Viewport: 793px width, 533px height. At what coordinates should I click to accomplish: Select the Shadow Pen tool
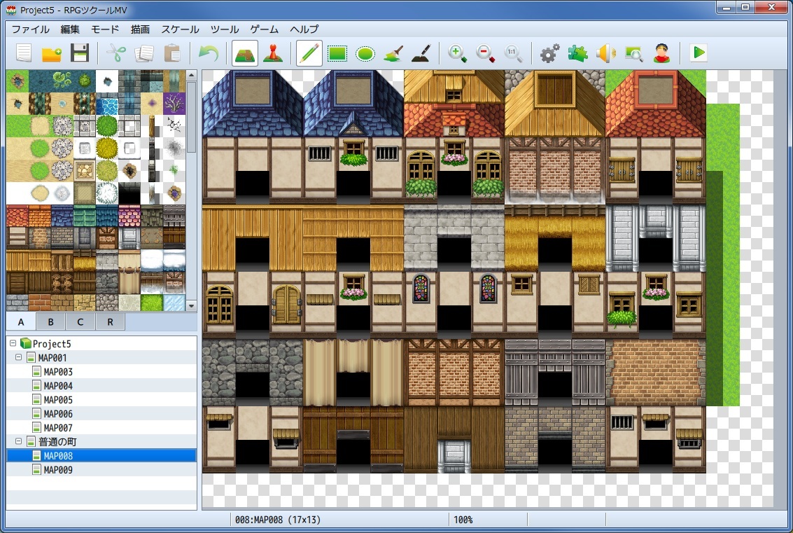click(420, 53)
